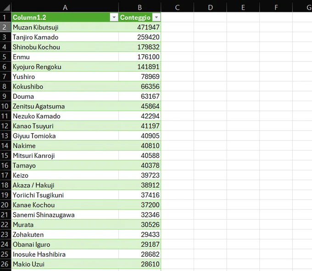Select the Giyuu Tomioka cell

65,135
